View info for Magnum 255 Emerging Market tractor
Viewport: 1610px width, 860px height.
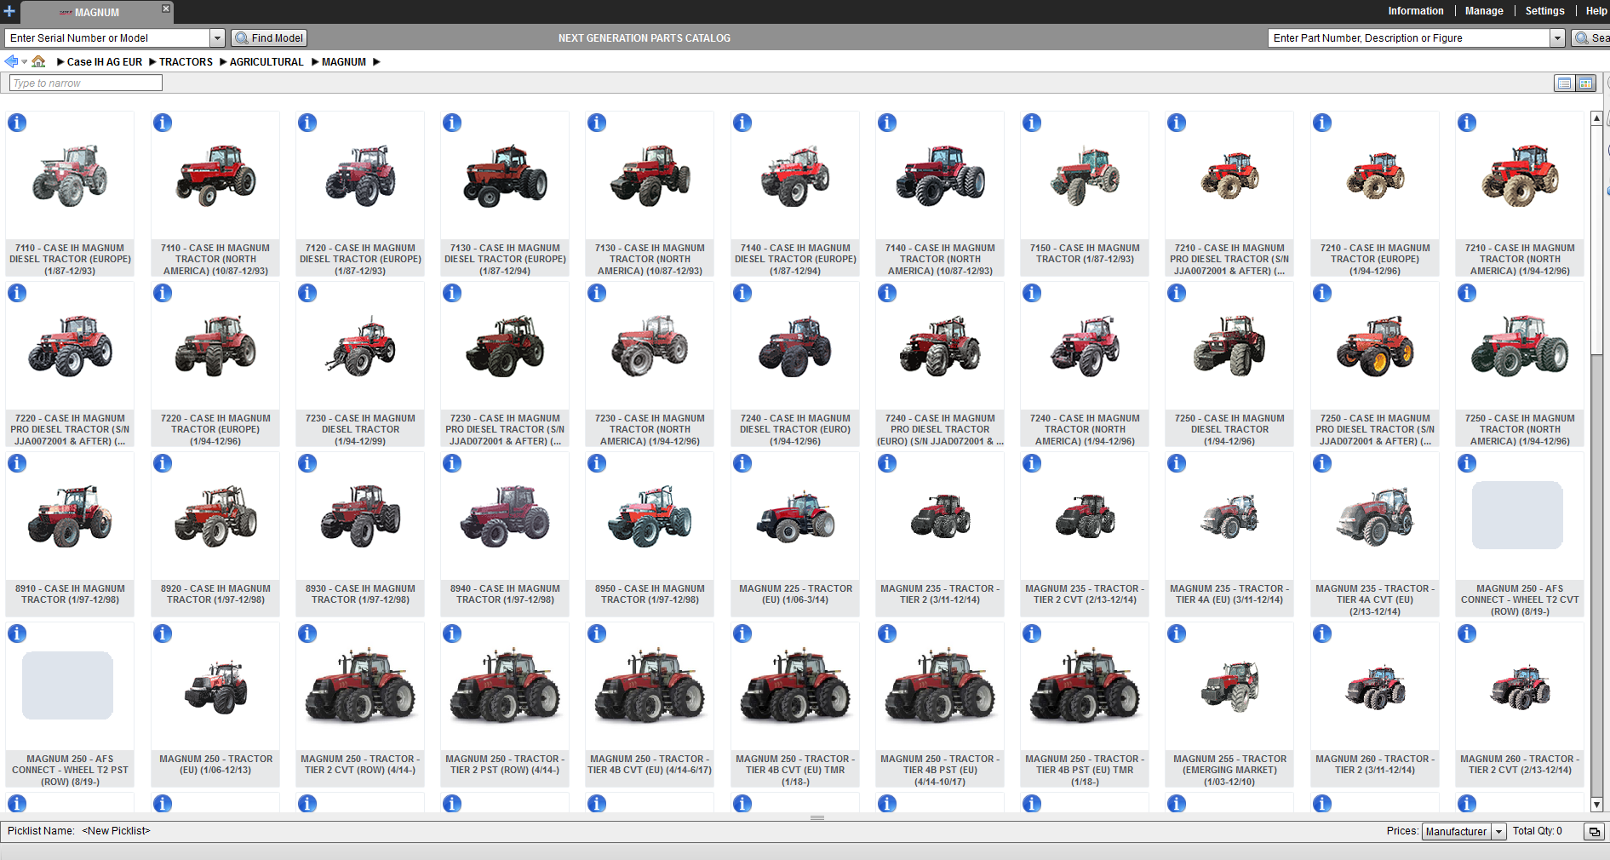click(1177, 634)
